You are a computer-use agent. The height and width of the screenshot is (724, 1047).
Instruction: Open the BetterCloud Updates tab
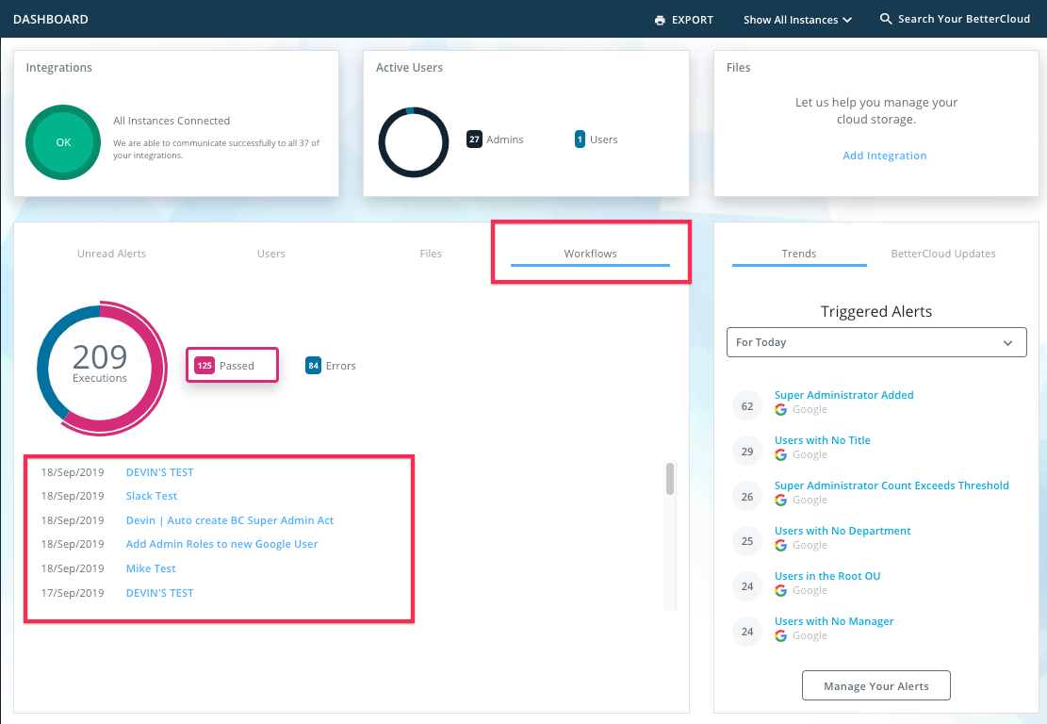pyautogui.click(x=942, y=254)
